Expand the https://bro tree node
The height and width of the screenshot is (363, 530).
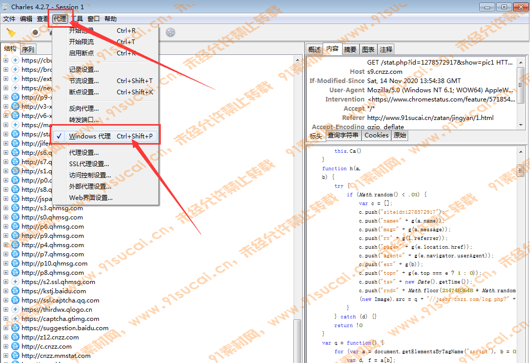6,69
